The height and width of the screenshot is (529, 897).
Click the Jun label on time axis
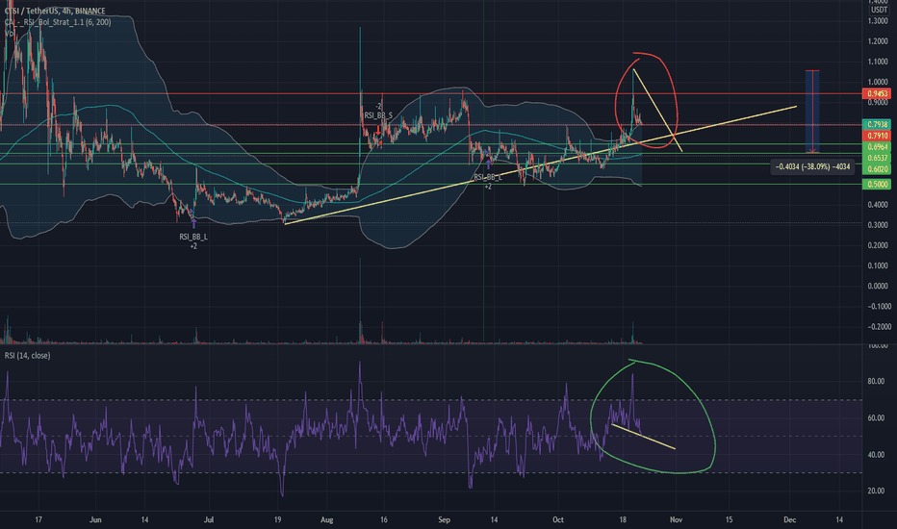click(95, 519)
